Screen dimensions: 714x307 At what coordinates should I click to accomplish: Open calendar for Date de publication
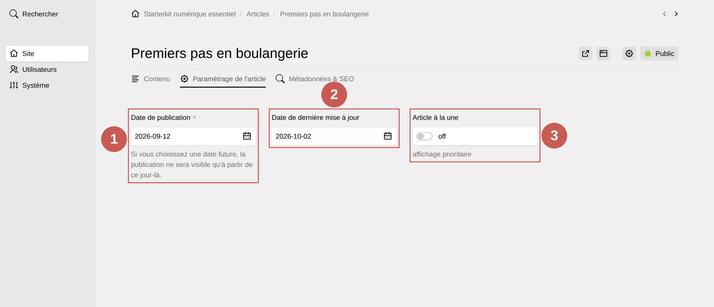247,136
